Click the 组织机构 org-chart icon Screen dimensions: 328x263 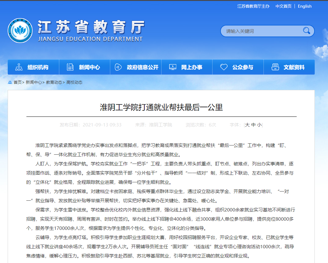tap(19, 67)
